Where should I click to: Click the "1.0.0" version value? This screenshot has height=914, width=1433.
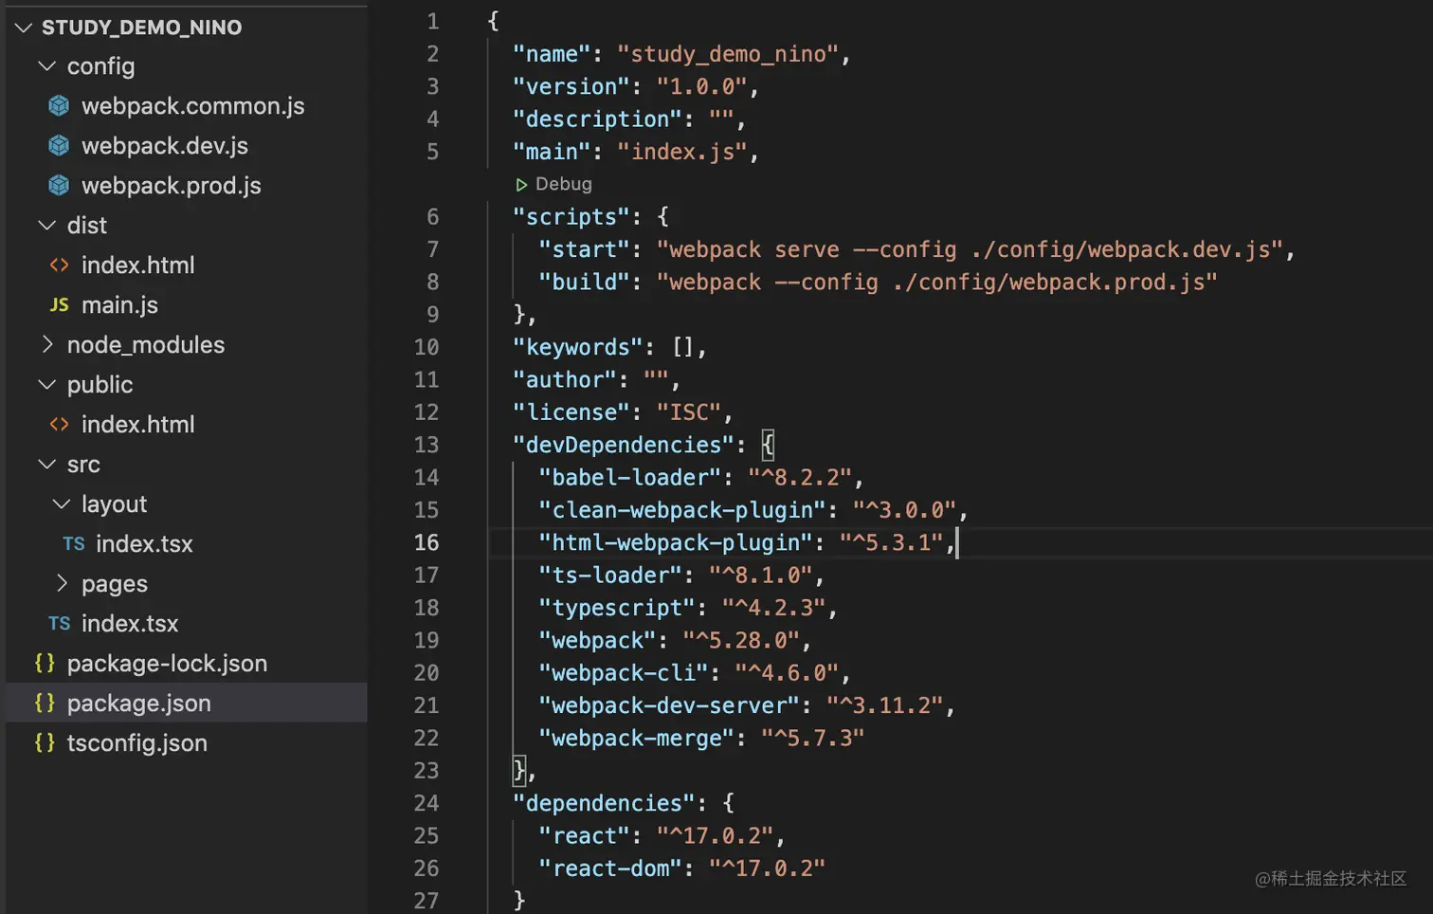(702, 86)
